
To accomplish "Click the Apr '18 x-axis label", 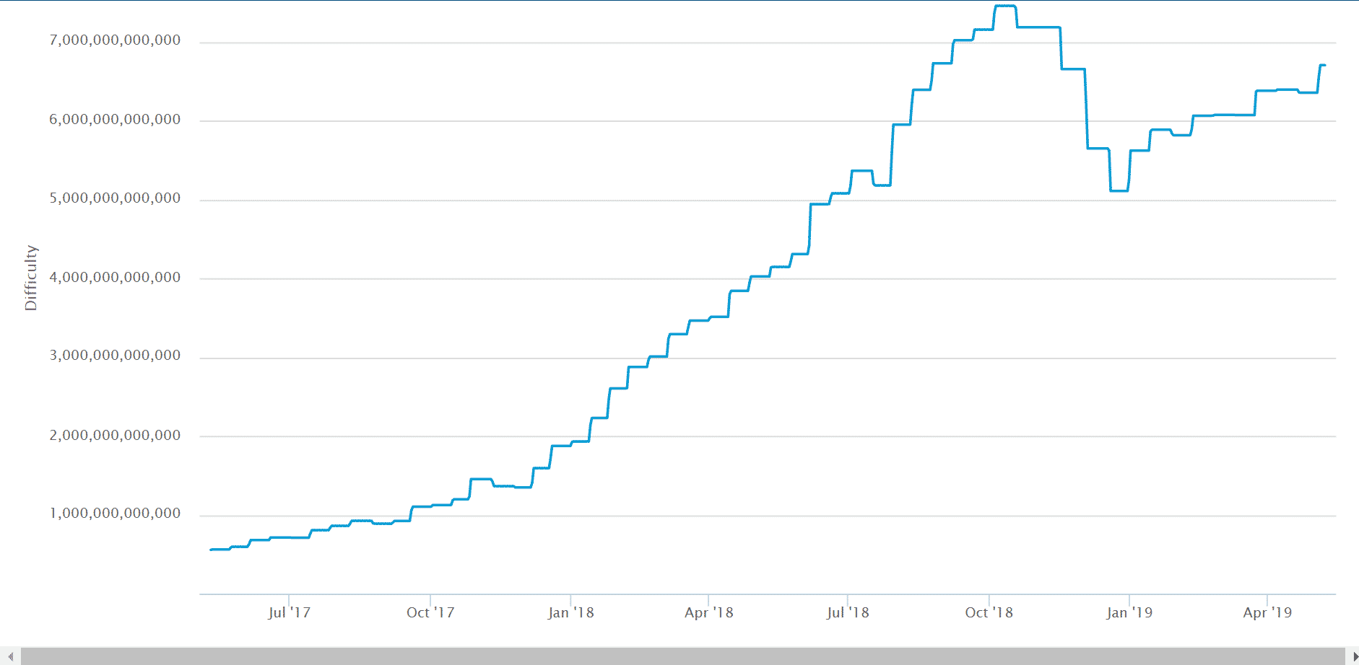I will [708, 612].
